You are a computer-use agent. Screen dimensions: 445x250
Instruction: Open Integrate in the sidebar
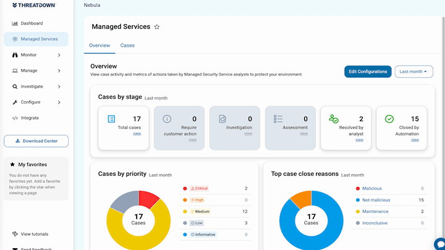click(36, 118)
